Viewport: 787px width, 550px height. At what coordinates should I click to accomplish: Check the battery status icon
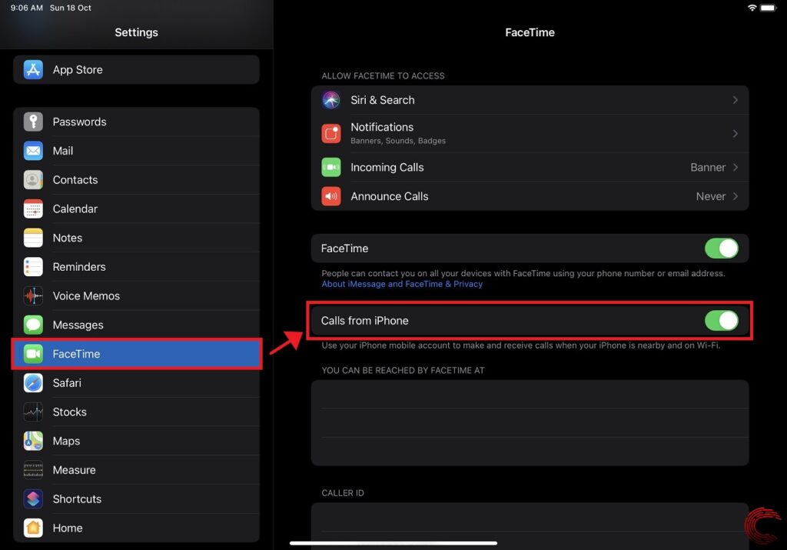[769, 8]
